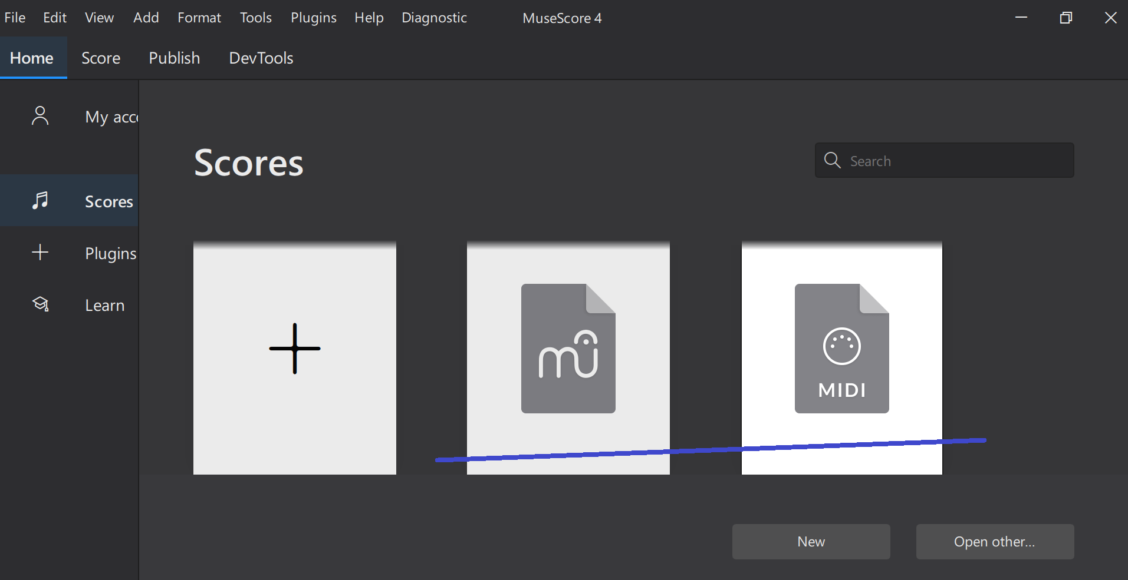Open Learn via the graduation cap icon
The width and height of the screenshot is (1128, 580).
pos(40,304)
